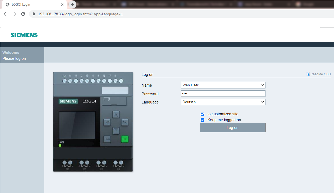Reload the page with refresh icon

coord(23,14)
